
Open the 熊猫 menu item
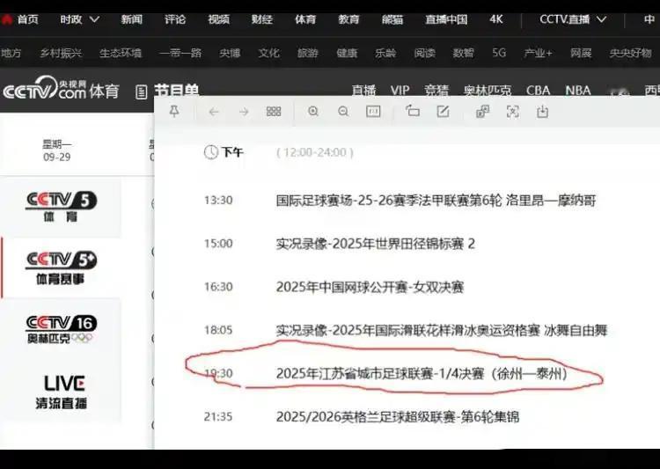(392, 19)
